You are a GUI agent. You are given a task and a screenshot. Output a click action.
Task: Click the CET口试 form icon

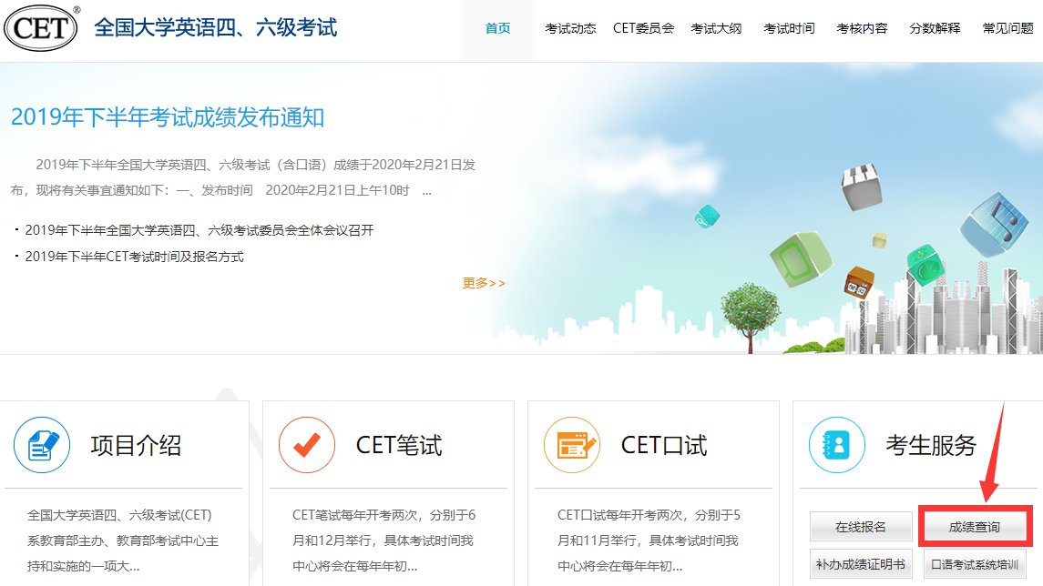tap(572, 444)
